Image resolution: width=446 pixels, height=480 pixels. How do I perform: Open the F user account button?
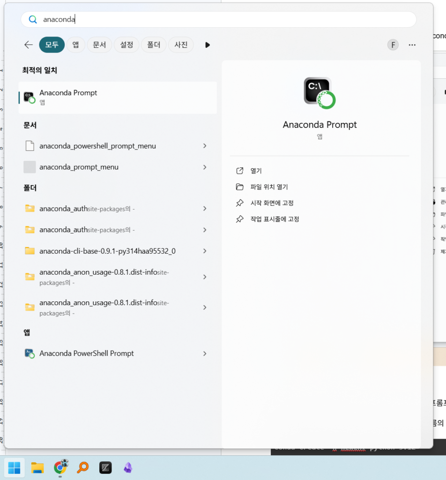tap(393, 45)
